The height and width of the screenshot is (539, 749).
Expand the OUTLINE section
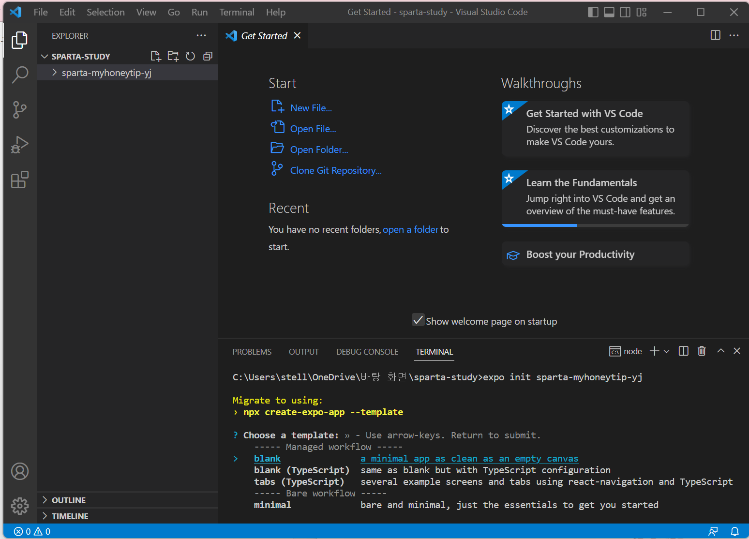click(x=128, y=500)
